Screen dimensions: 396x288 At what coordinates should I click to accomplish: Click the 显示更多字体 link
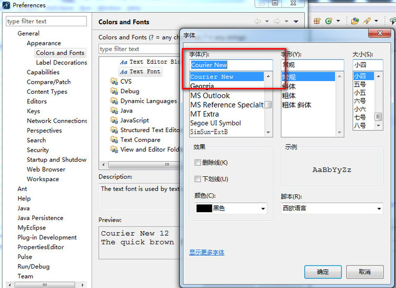click(207, 252)
